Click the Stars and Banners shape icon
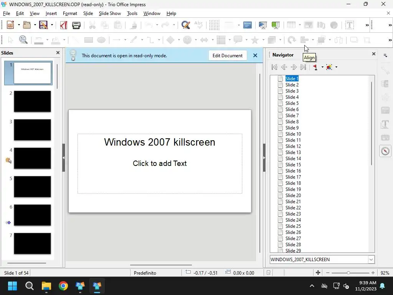This screenshot has height=295, width=393. pos(255,40)
